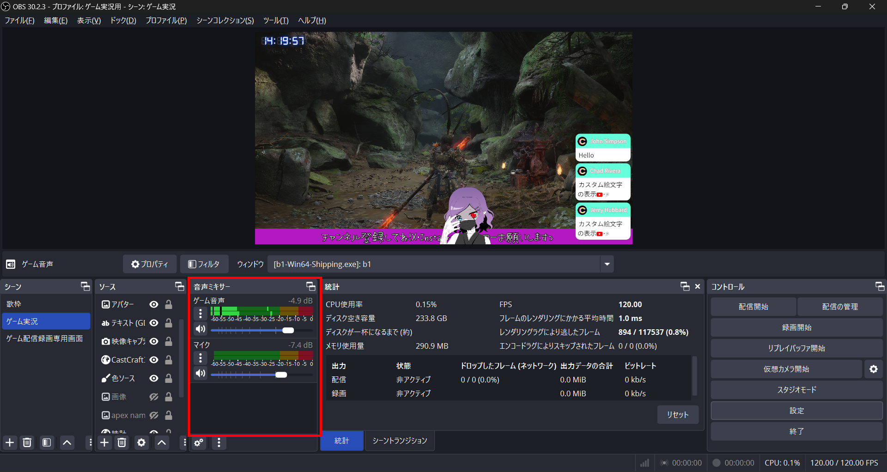This screenshot has height=472, width=887.
Task: Open advanced audio properties gears icon
Action: (x=199, y=442)
